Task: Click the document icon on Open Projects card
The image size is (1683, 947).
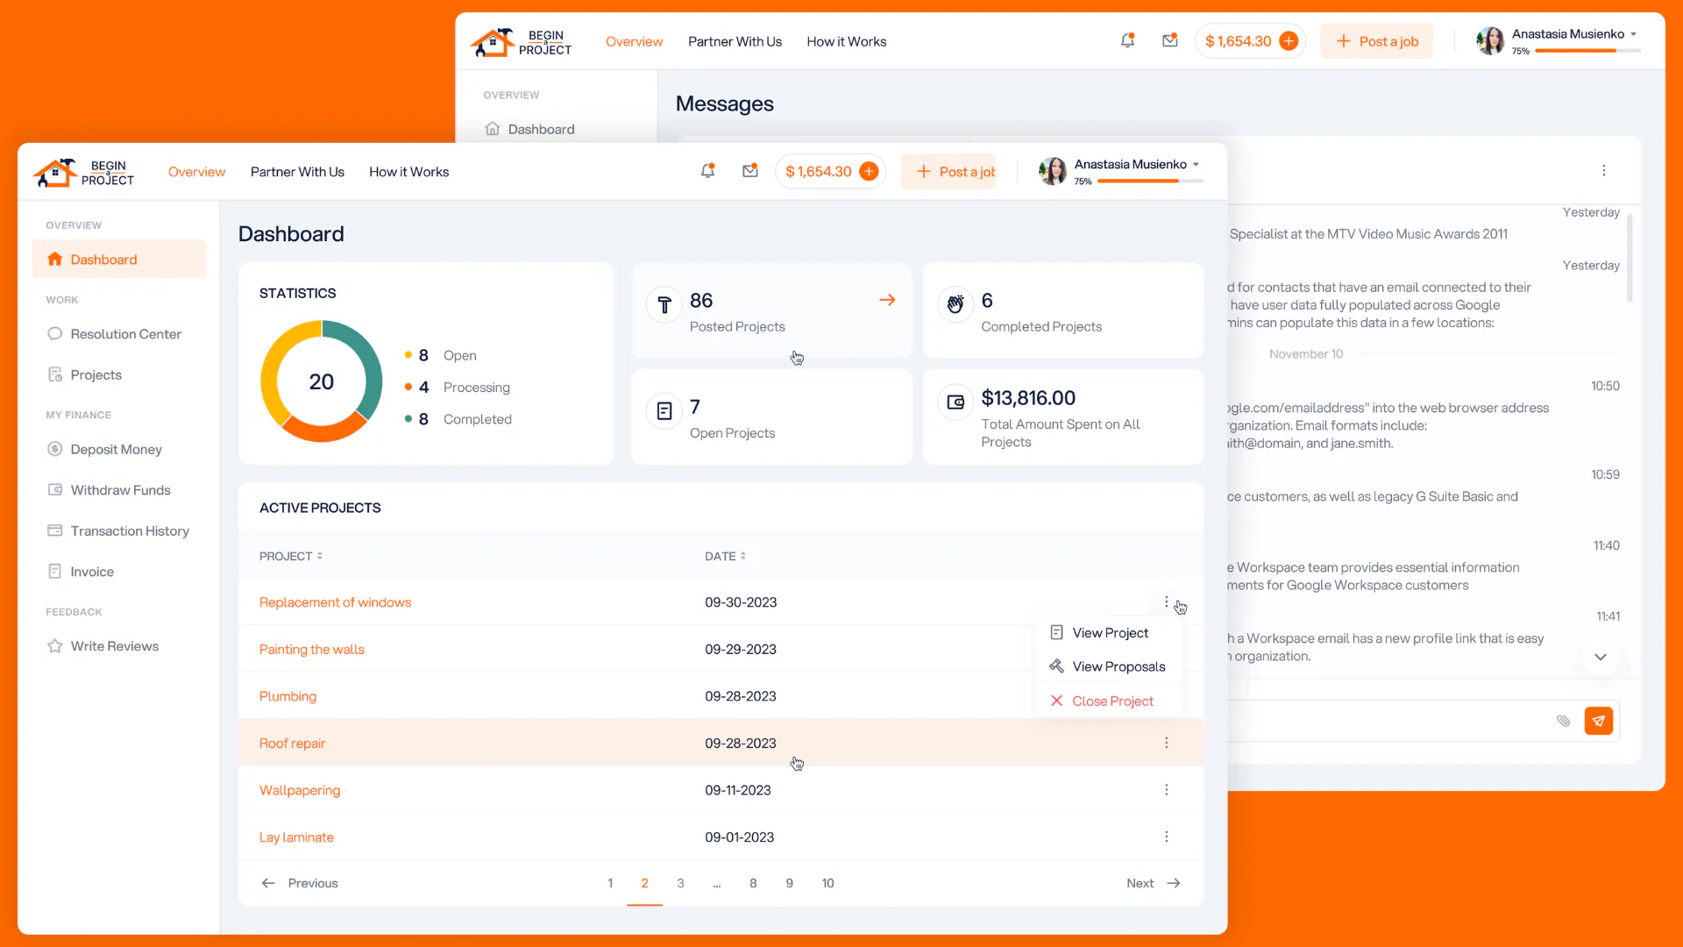Action: tap(664, 410)
